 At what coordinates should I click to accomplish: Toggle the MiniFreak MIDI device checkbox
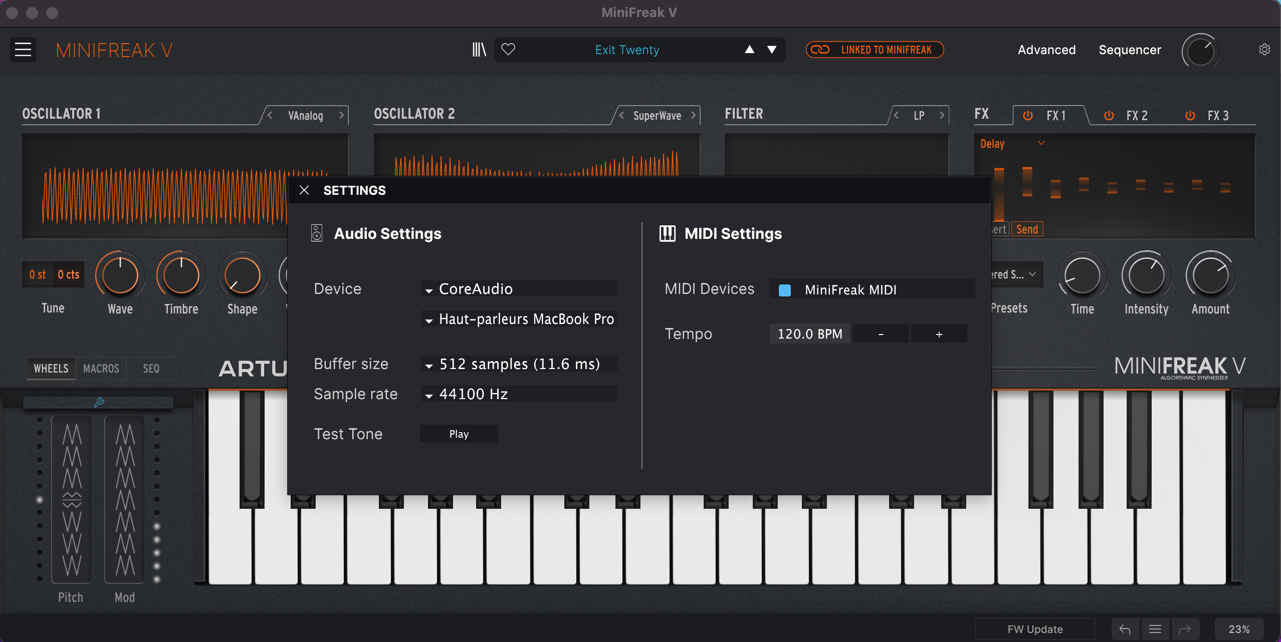click(x=784, y=289)
